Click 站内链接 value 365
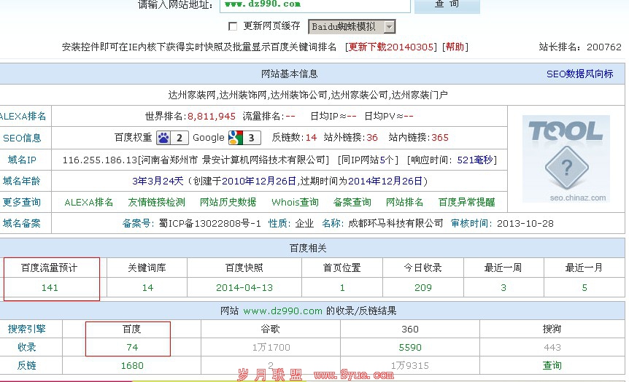 (440, 138)
